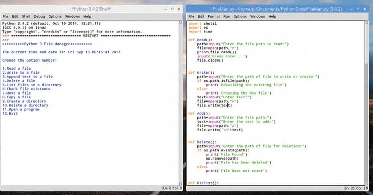Image resolution: width=373 pixels, height=195 pixels.
Task: Click '8.Copy a file' in shell output
Action: pos(16,97)
